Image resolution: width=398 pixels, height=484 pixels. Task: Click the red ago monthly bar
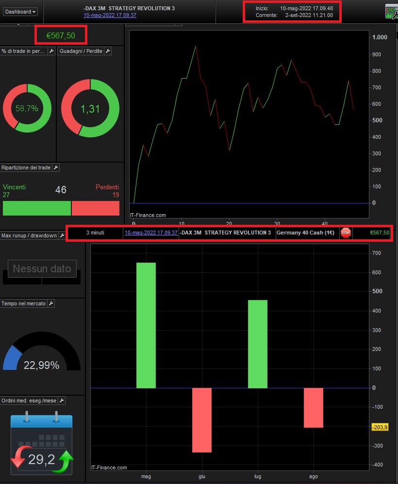[x=314, y=408]
